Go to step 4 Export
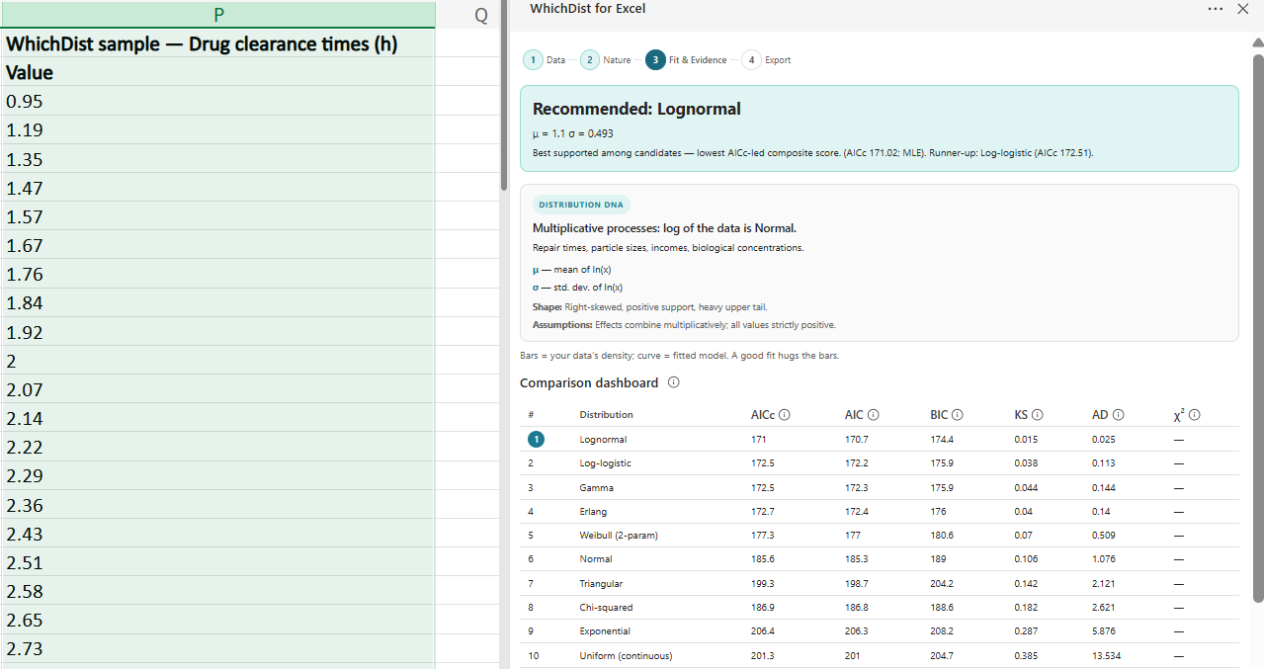 coord(766,59)
